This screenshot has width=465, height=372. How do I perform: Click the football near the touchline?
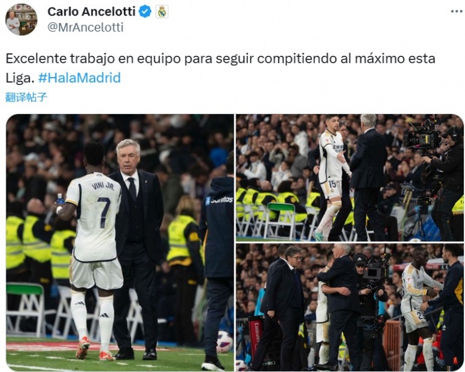point(224,342)
